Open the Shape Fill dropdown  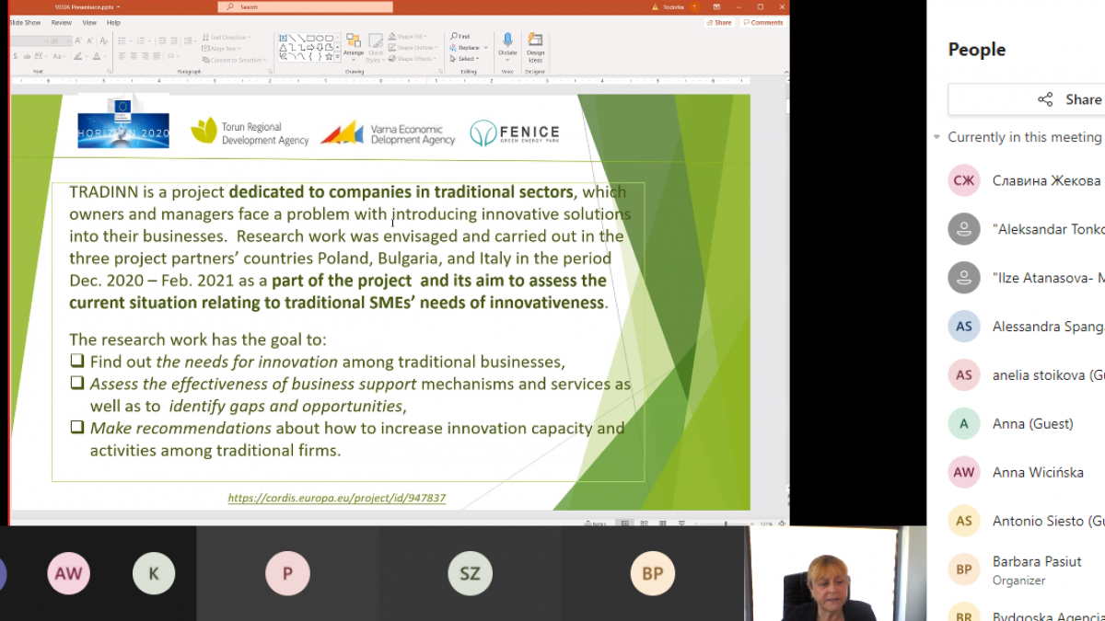pos(408,37)
